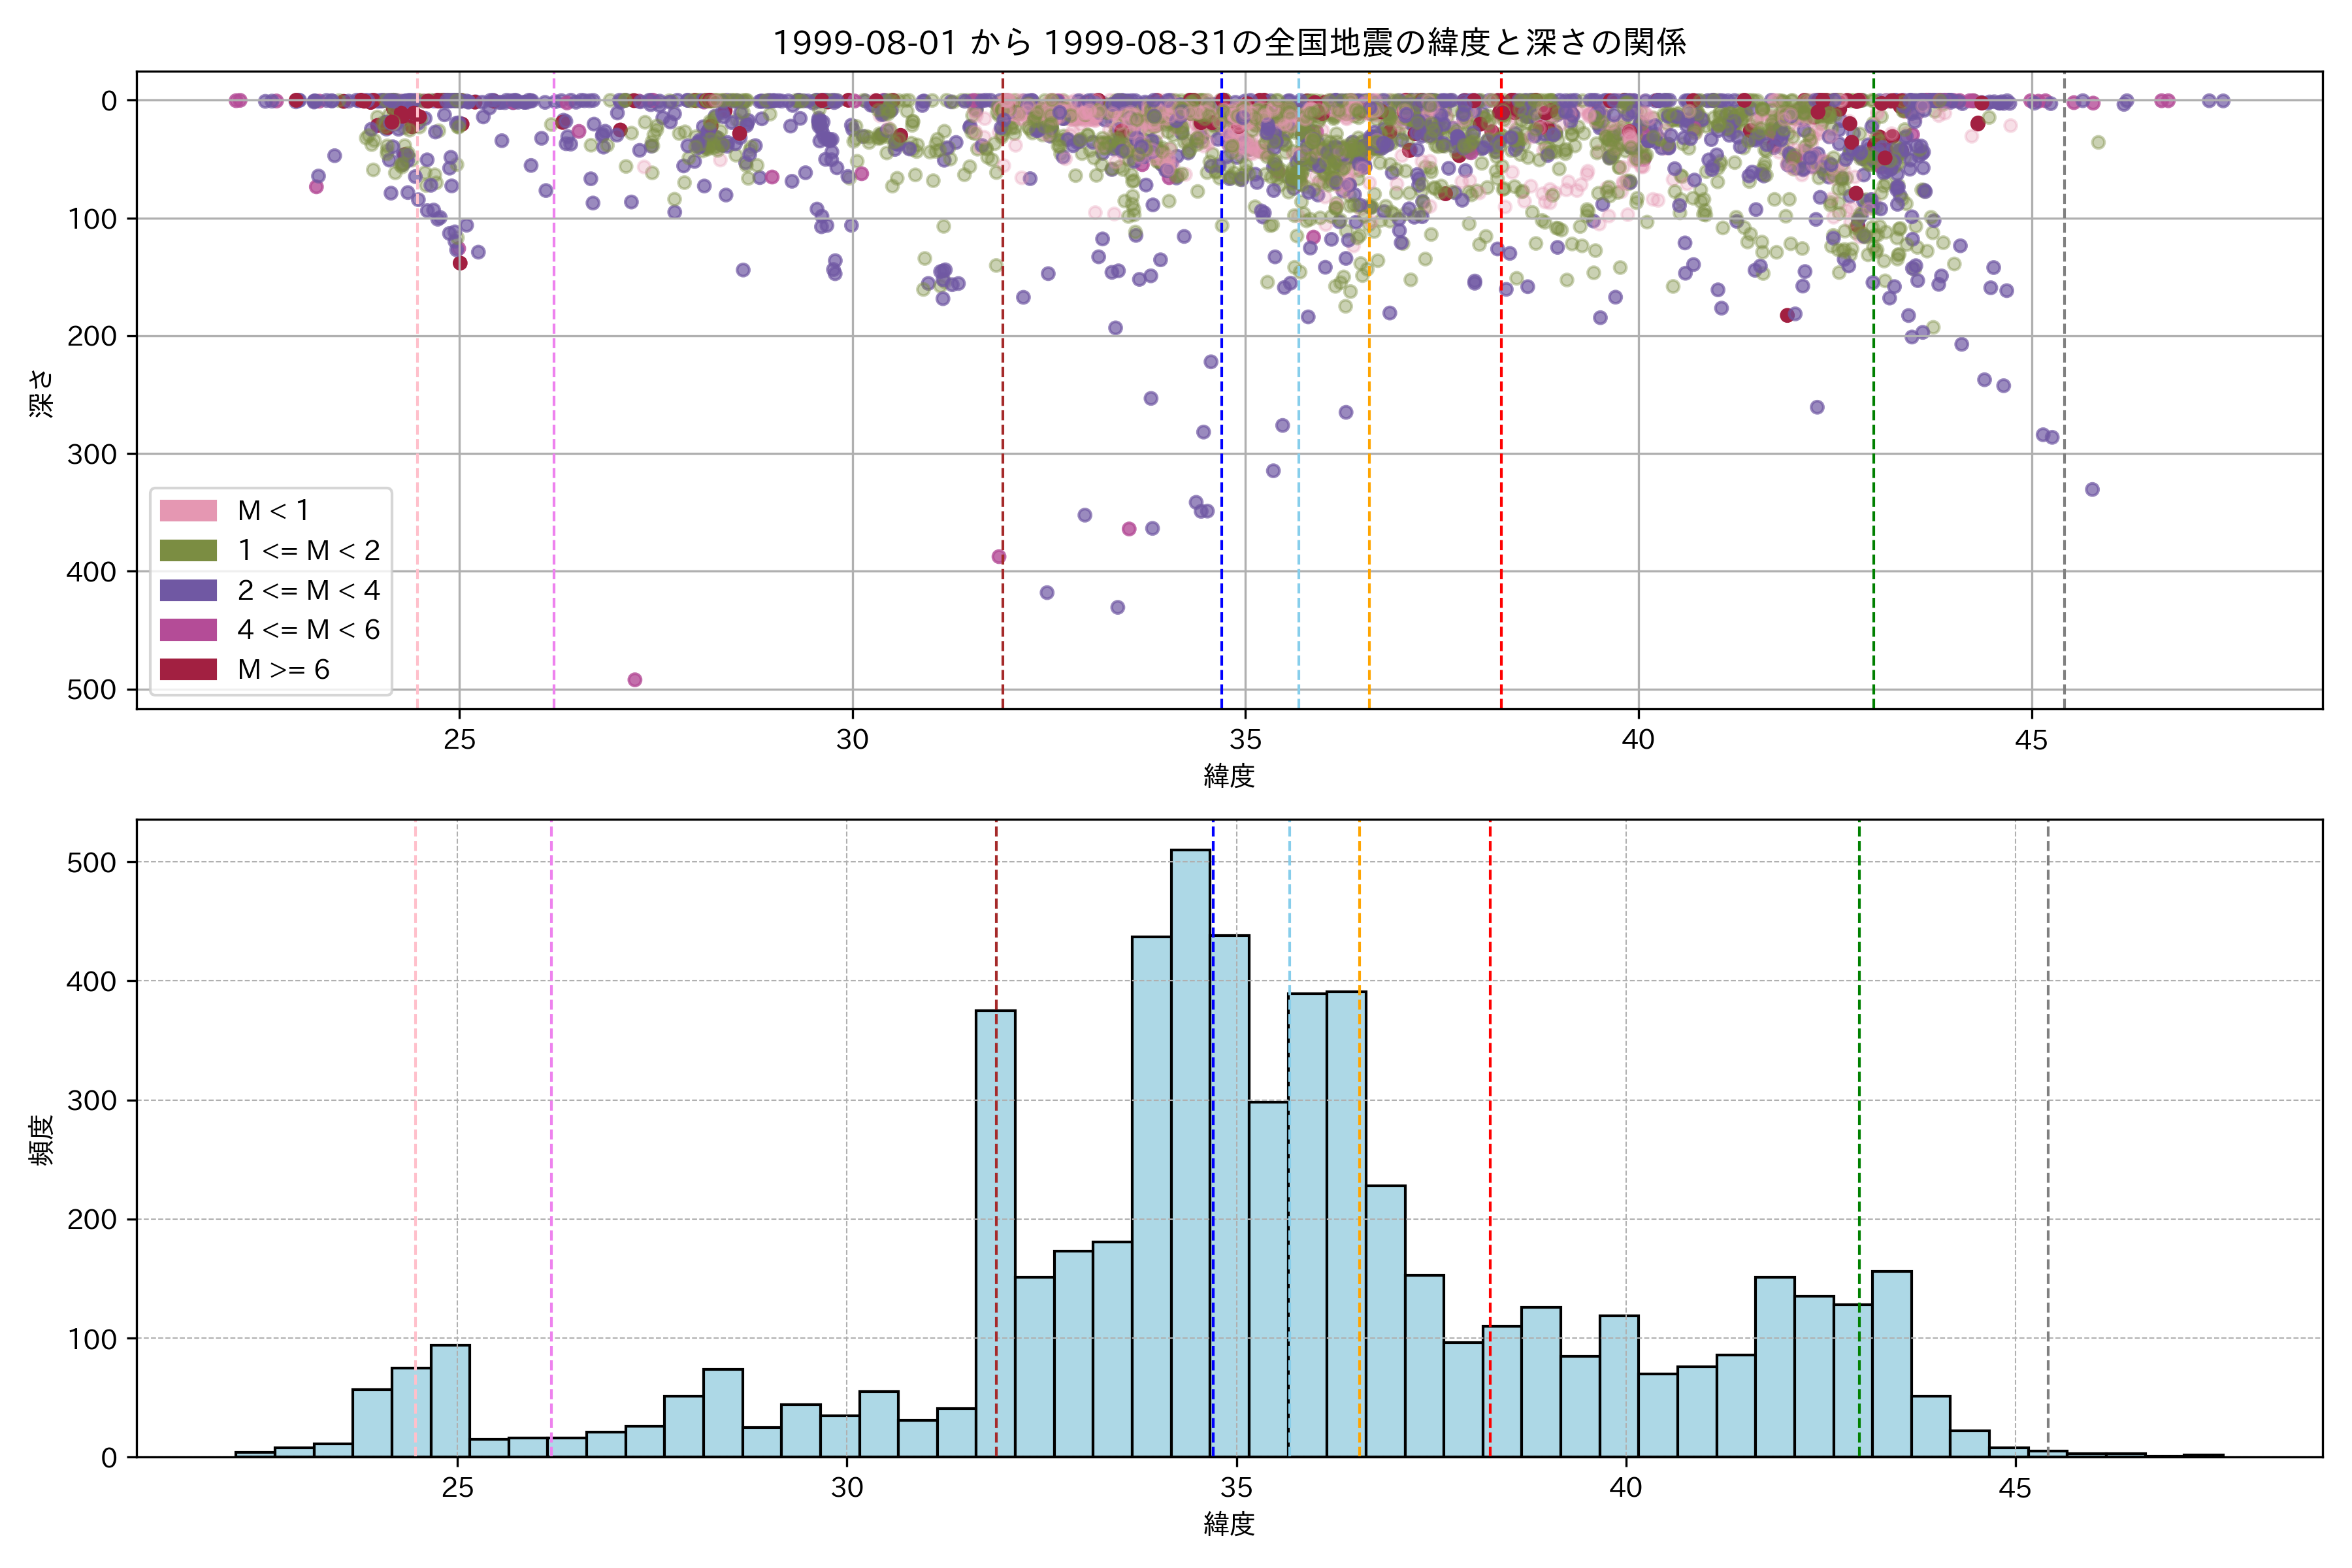Click the histogram bar ending at latitude 25

coord(450,1400)
